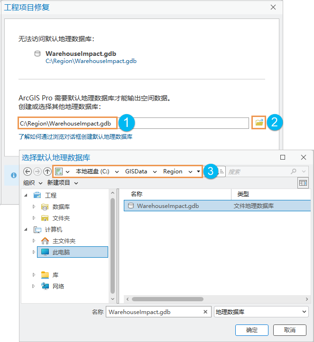Viewport: 314px width, 342px height.
Task: Click the browse folder icon beside geodatabase path
Action: [259, 123]
